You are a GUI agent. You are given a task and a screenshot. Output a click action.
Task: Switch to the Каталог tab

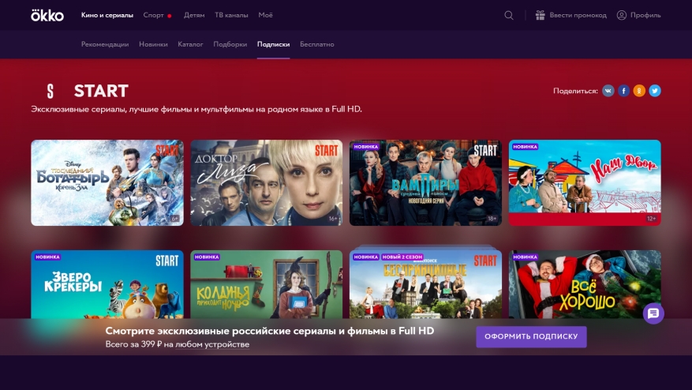pyautogui.click(x=190, y=44)
